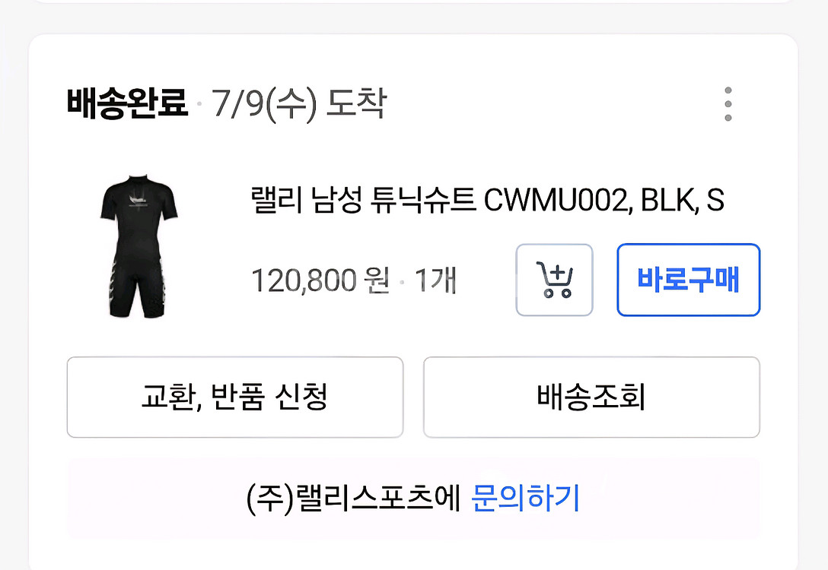Add the wetsuit to cart via cart icon
Screen dimensions: 828x570
pos(554,280)
